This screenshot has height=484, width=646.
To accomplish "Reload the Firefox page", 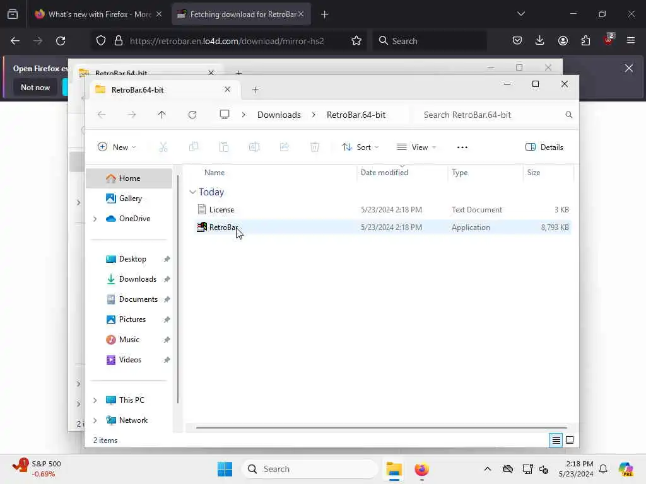I will click(61, 41).
